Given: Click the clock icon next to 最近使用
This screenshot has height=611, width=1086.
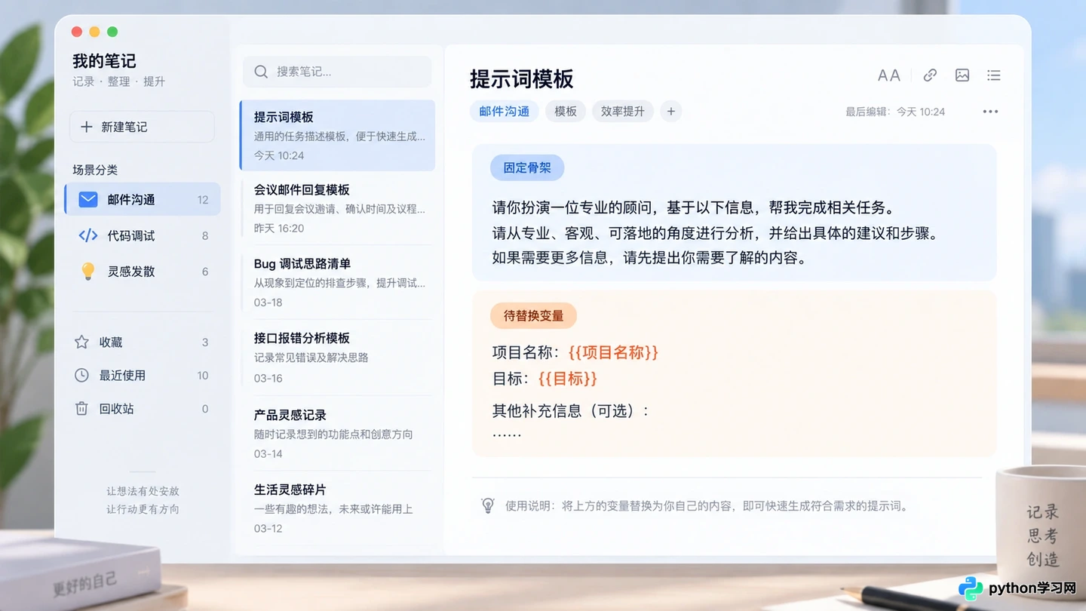Looking at the screenshot, I should pos(81,375).
